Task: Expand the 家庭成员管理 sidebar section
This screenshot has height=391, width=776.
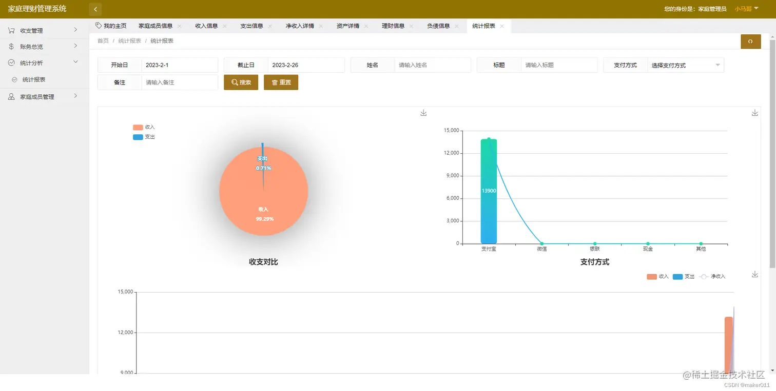Action: (44, 96)
